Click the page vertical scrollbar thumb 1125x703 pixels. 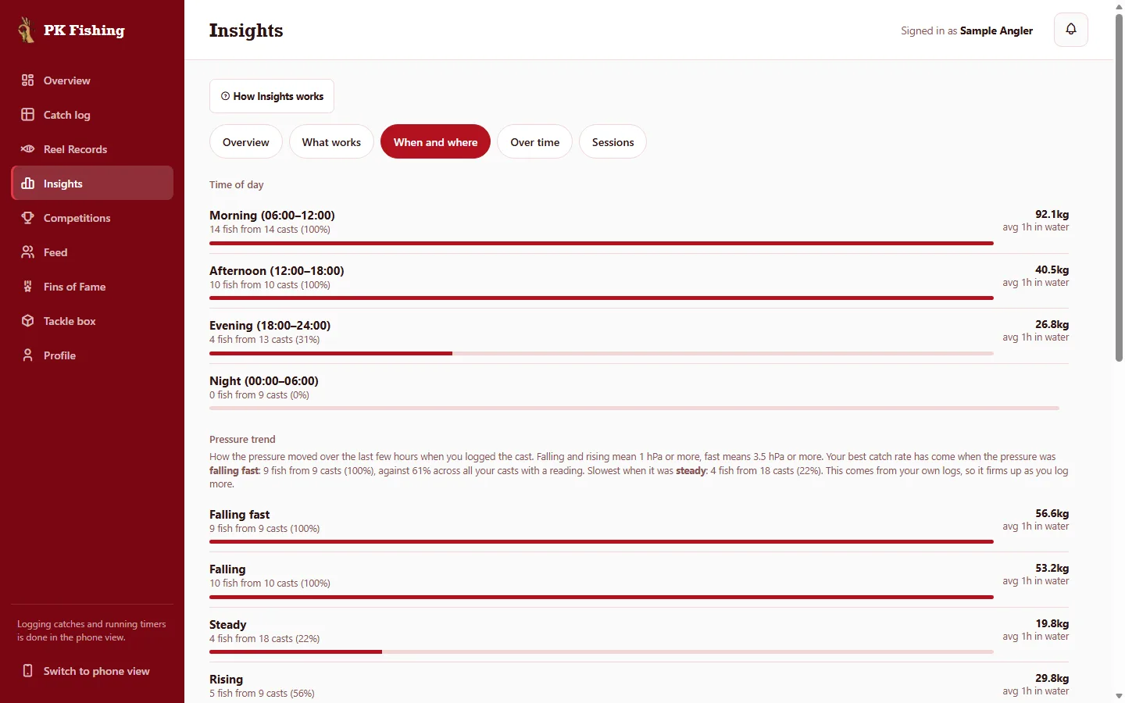1119,187
